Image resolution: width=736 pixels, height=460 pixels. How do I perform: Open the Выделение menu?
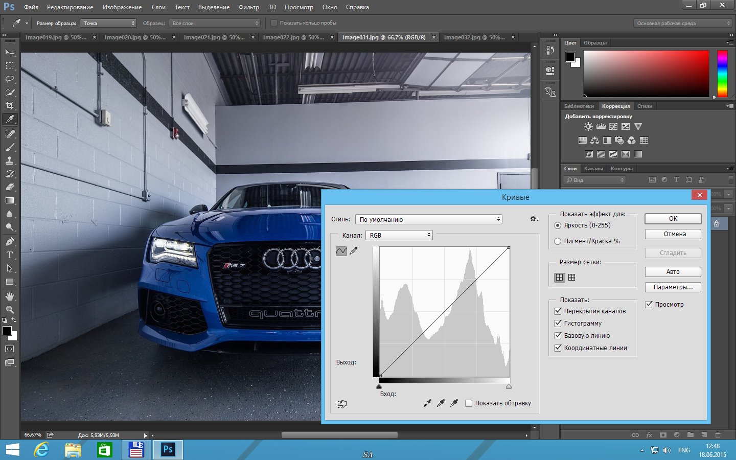pos(214,7)
